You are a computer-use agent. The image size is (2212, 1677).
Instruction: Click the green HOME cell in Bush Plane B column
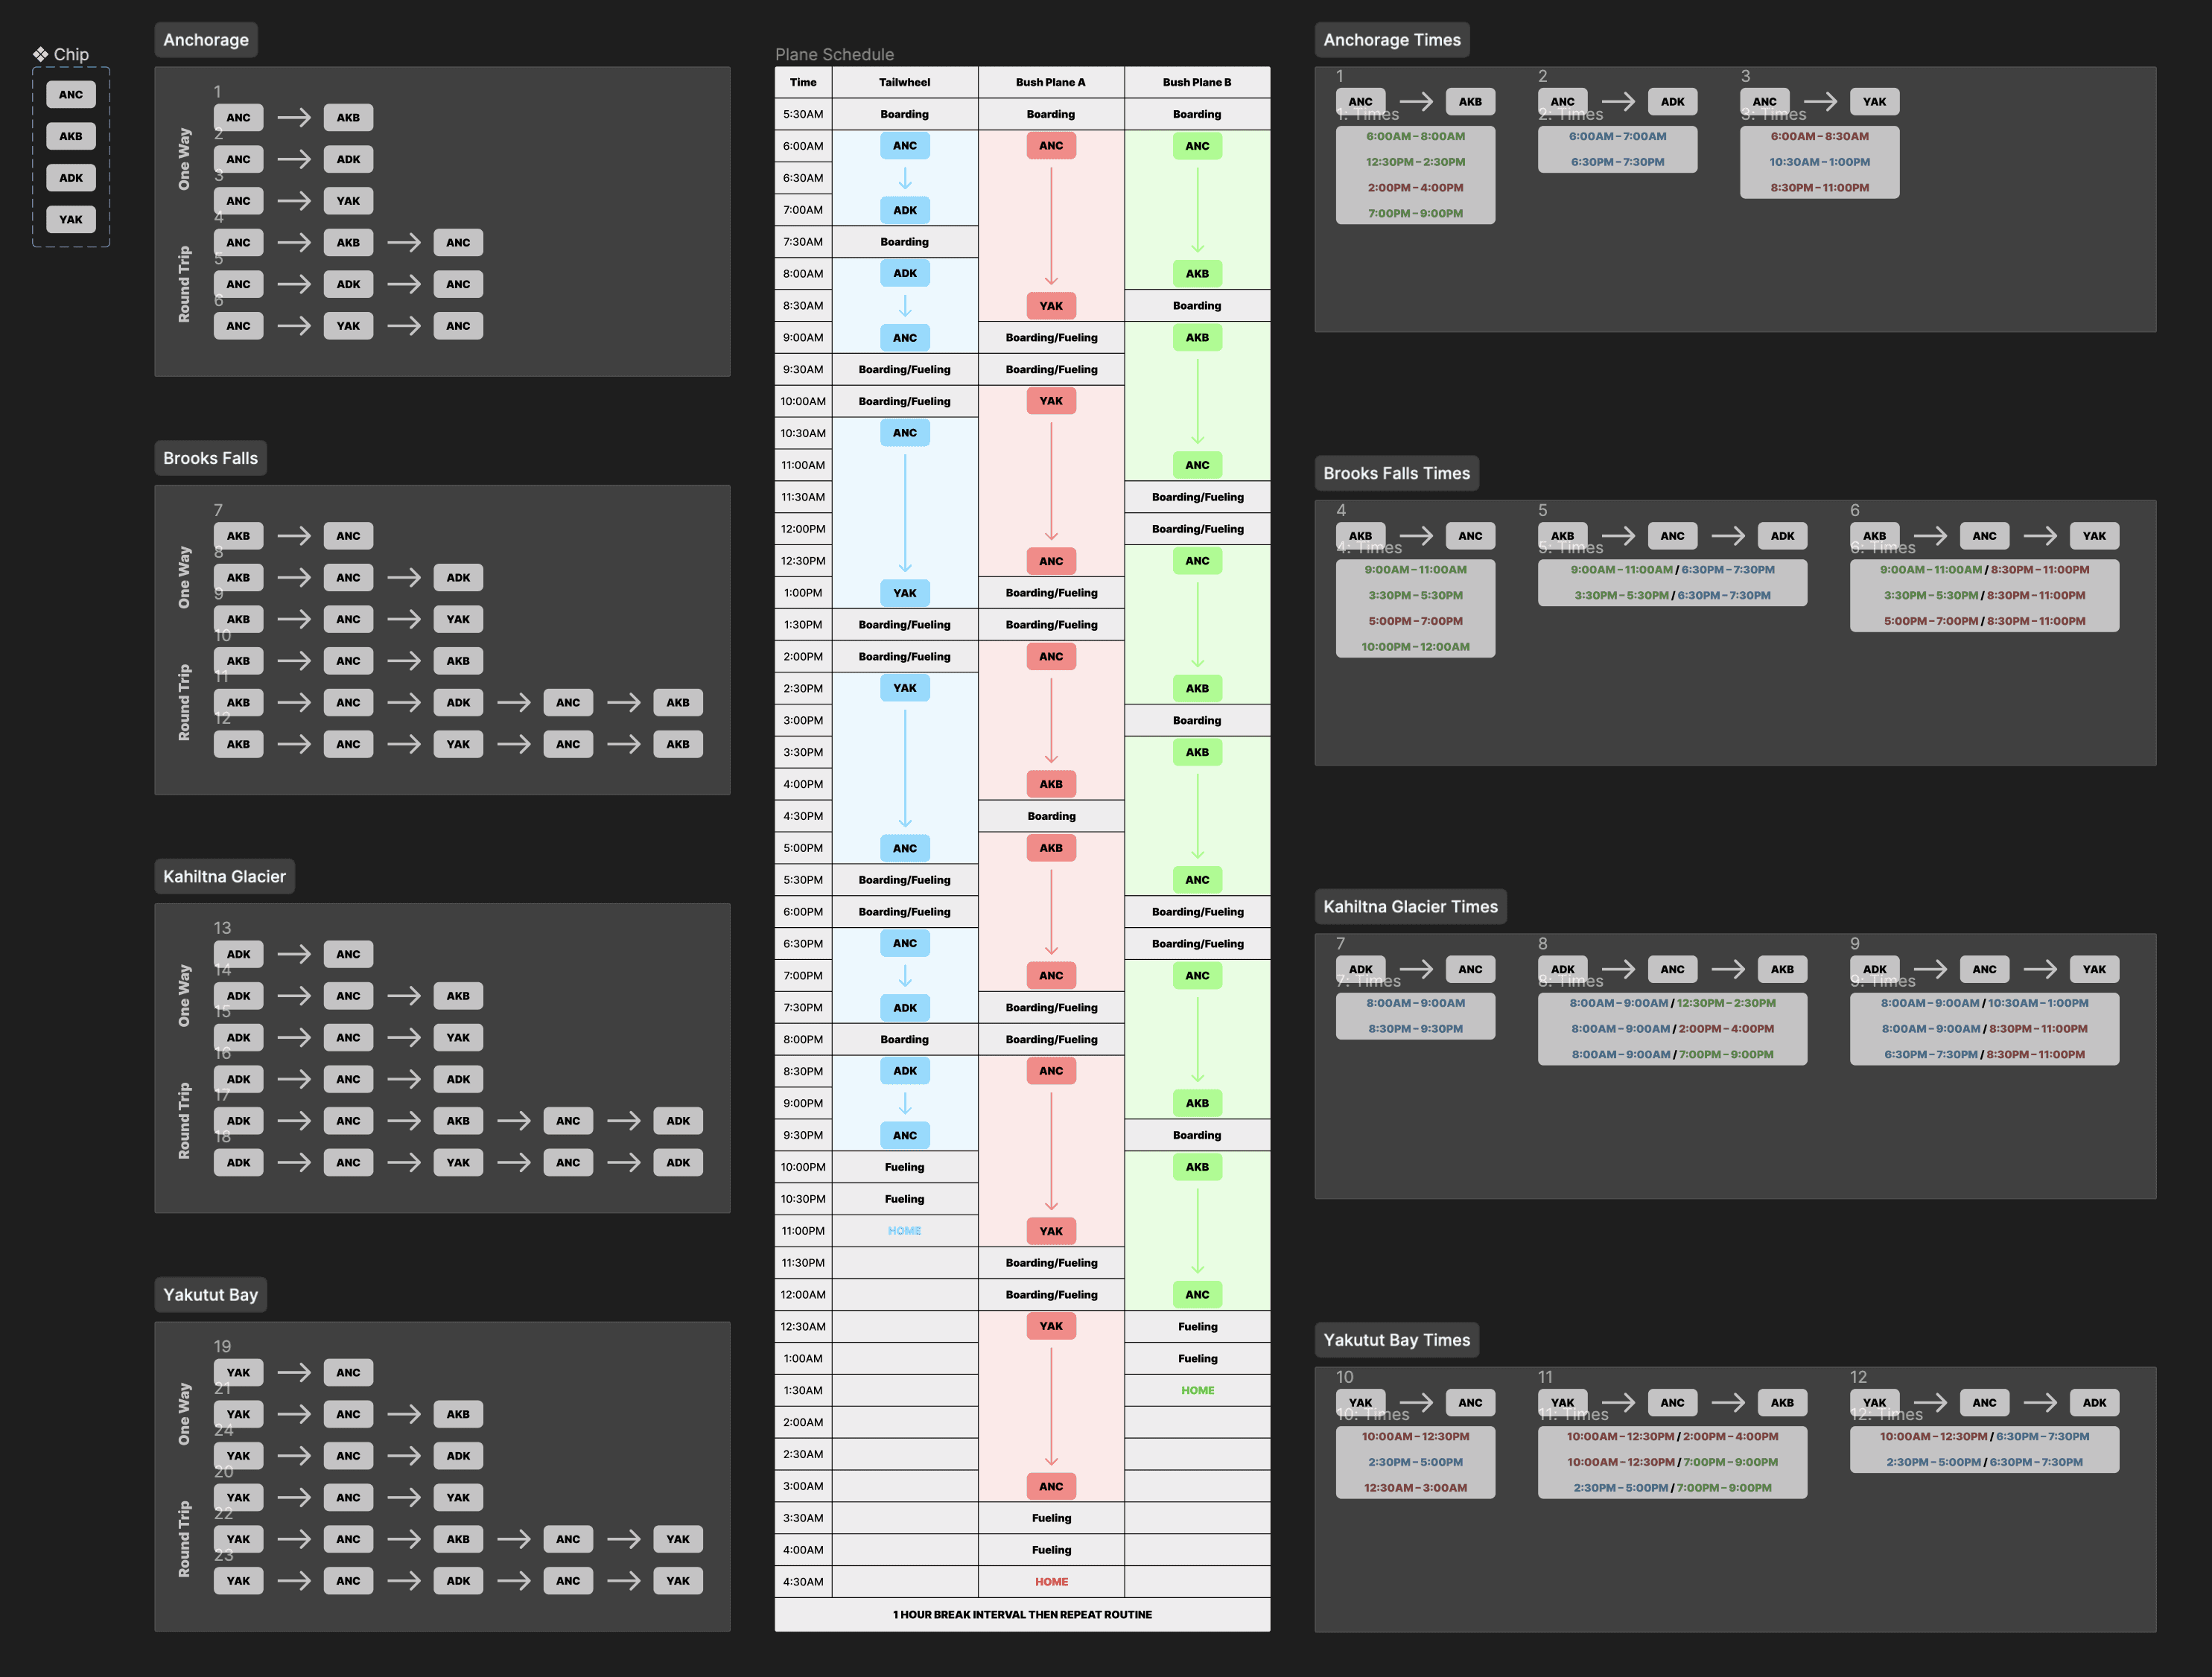point(1197,1390)
